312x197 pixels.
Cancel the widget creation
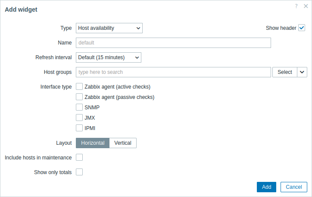coord(294,187)
